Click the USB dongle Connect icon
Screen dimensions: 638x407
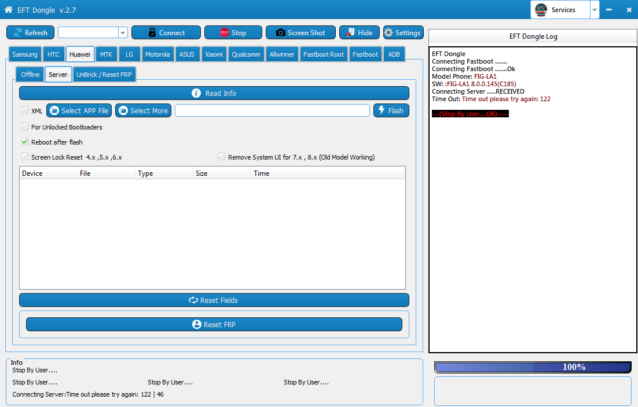click(x=152, y=33)
